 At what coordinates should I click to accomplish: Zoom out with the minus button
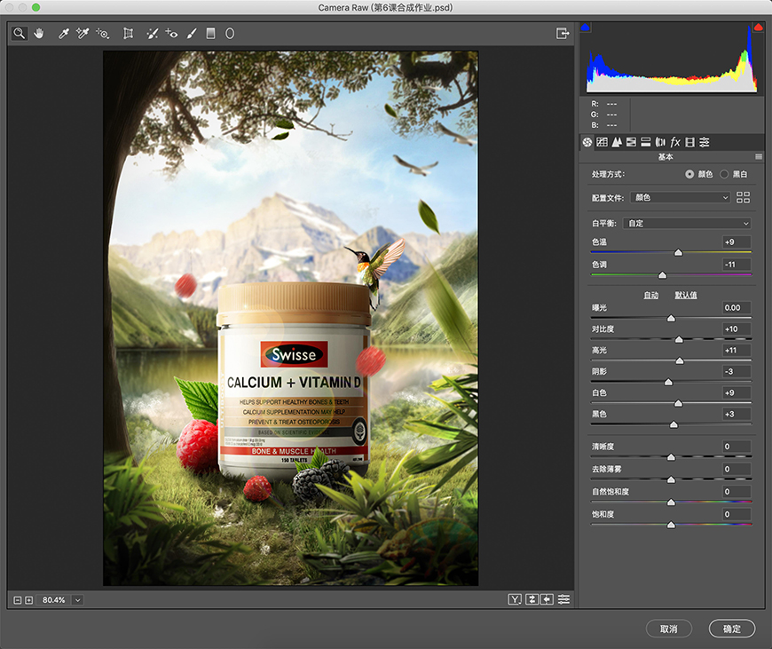click(18, 600)
